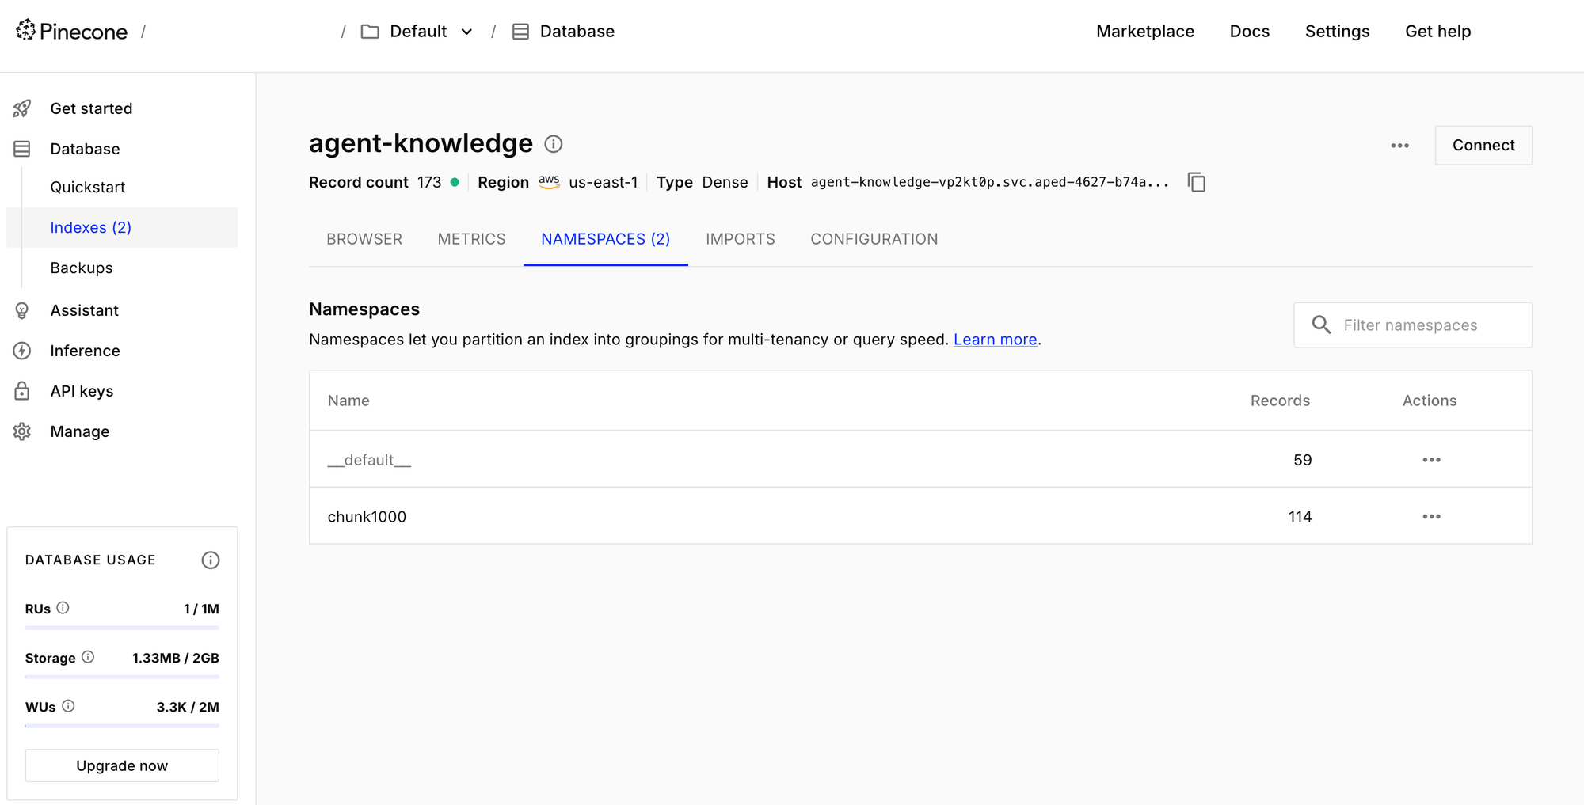The image size is (1584, 805).
Task: Click Get help in the top navigation
Action: (x=1437, y=32)
